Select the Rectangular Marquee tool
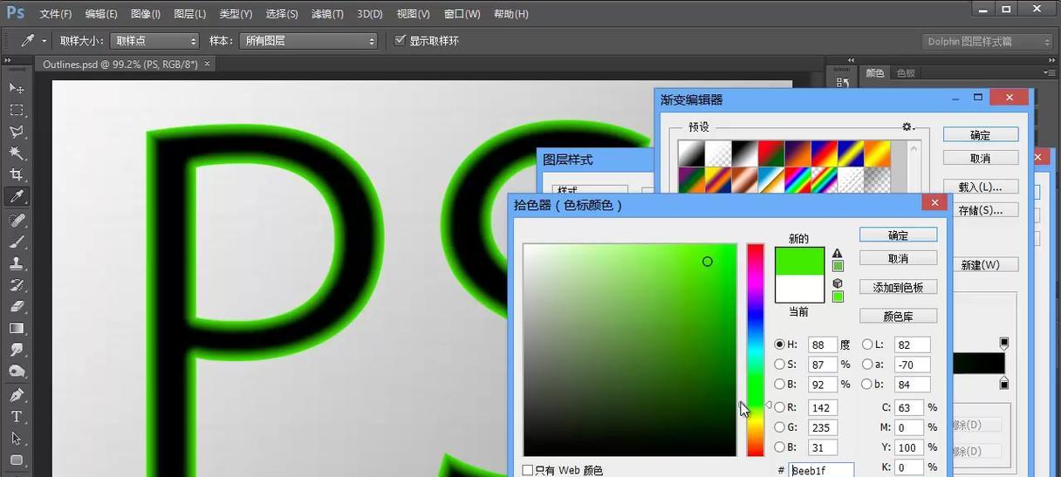 coord(17,110)
